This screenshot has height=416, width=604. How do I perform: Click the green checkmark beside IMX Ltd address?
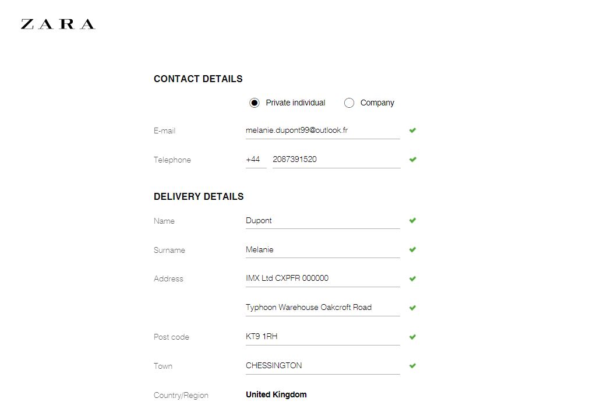(412, 278)
